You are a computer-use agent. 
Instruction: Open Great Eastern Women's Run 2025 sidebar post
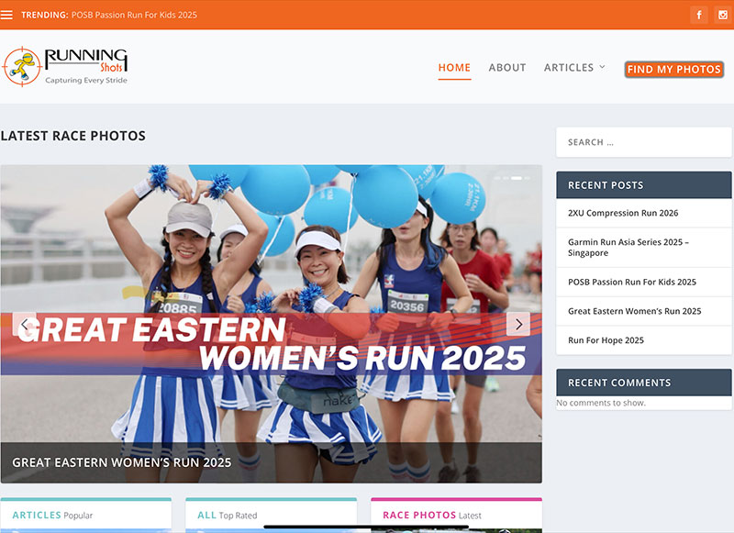tap(634, 311)
